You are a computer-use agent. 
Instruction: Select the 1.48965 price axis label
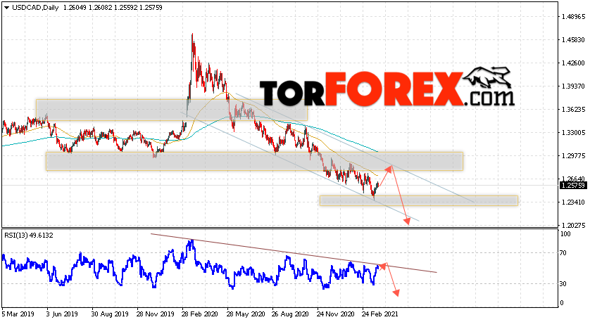tap(574, 17)
